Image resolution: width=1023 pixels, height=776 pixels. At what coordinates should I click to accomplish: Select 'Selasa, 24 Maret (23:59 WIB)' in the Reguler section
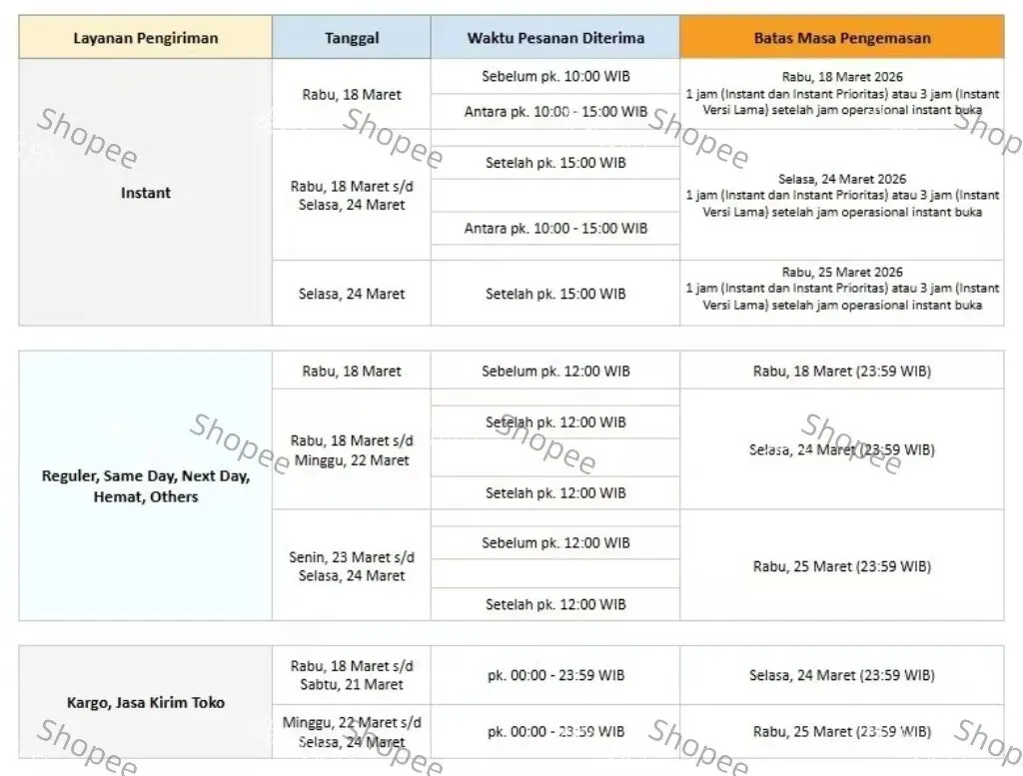click(841, 449)
